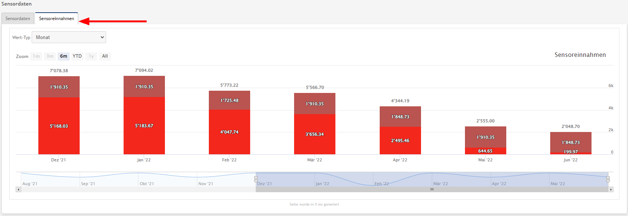Click the navigator right scroll arrow

[611, 190]
